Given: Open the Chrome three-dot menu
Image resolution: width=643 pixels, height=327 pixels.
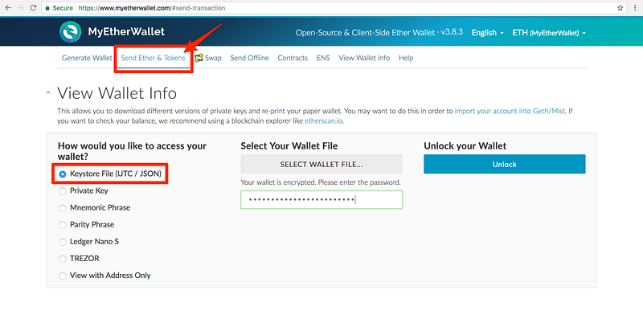Looking at the screenshot, I should click(635, 8).
